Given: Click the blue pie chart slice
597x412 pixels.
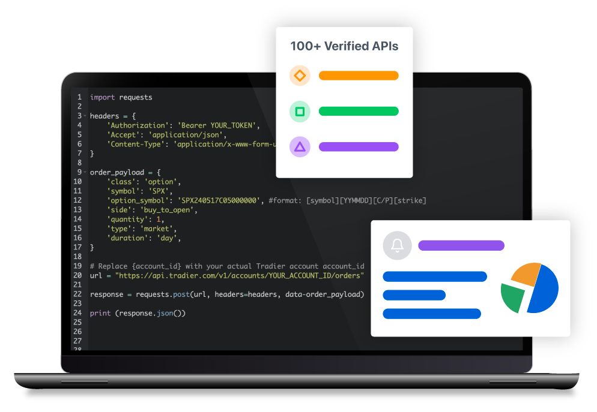Looking at the screenshot, I should pos(545,289).
